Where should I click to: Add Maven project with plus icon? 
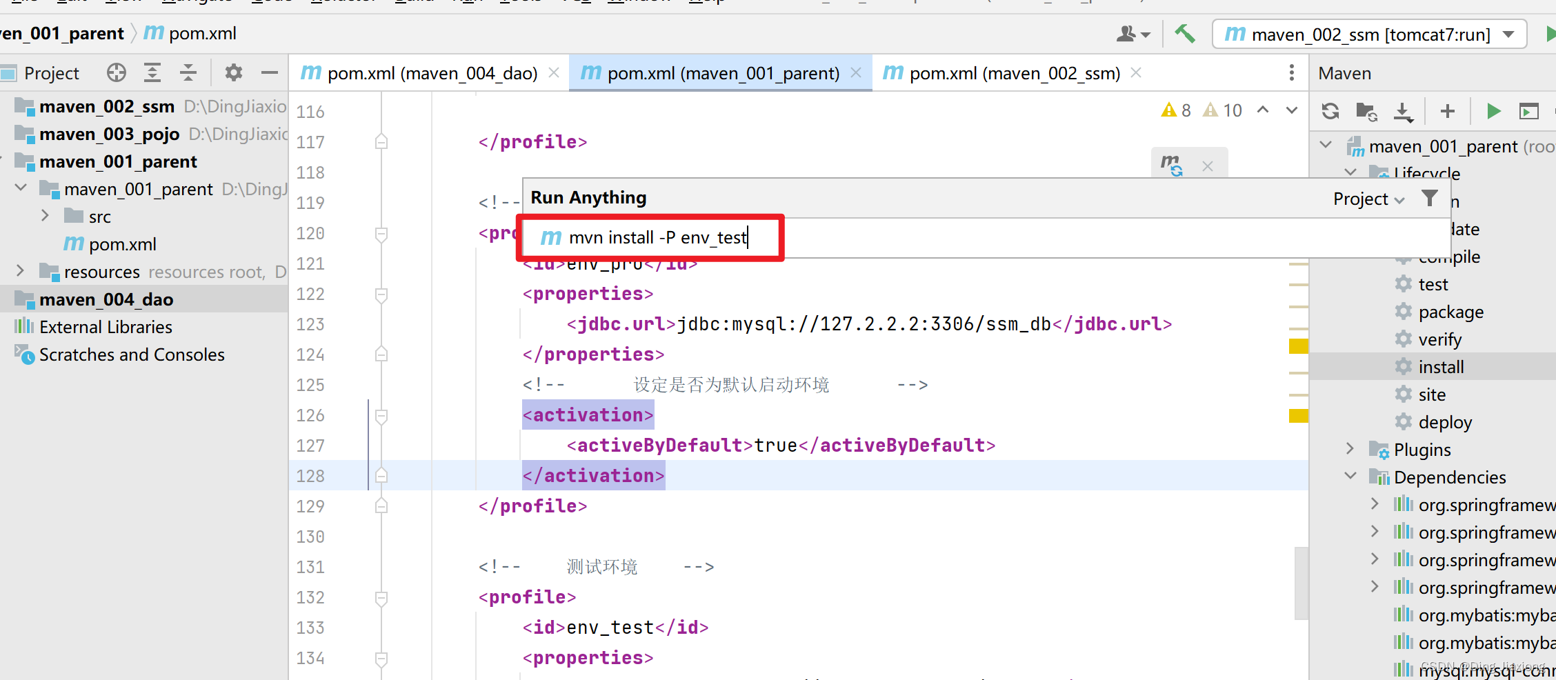click(x=1448, y=110)
